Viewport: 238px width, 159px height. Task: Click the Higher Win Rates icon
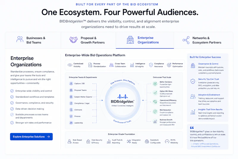(155, 93)
